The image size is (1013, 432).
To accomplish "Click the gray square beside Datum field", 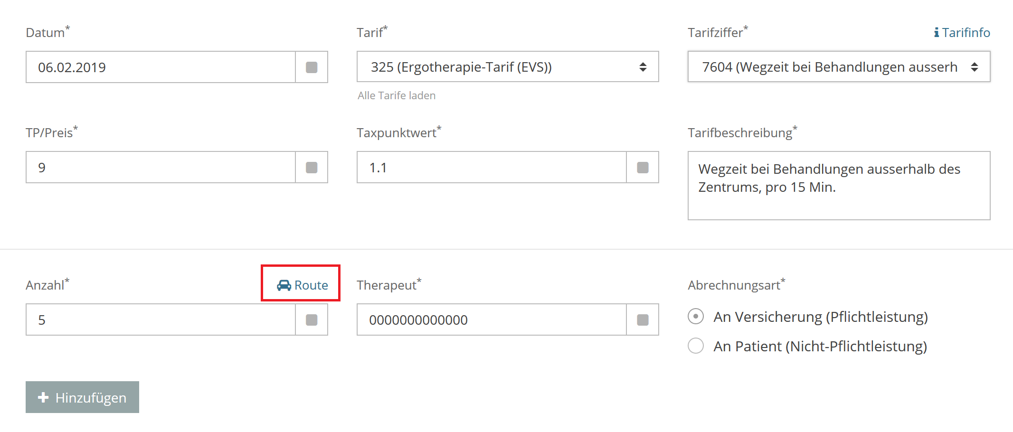I will tap(312, 67).
